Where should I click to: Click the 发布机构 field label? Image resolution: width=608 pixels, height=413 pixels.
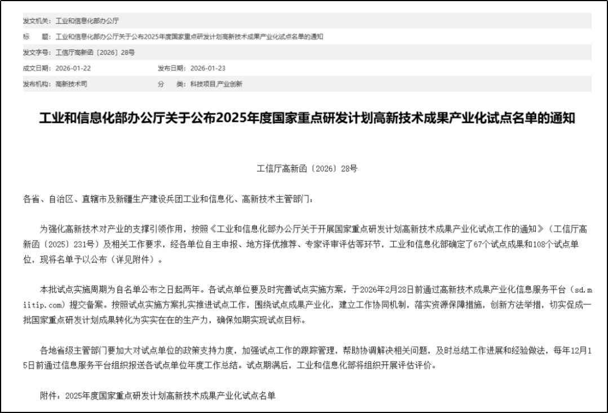[x=37, y=84]
